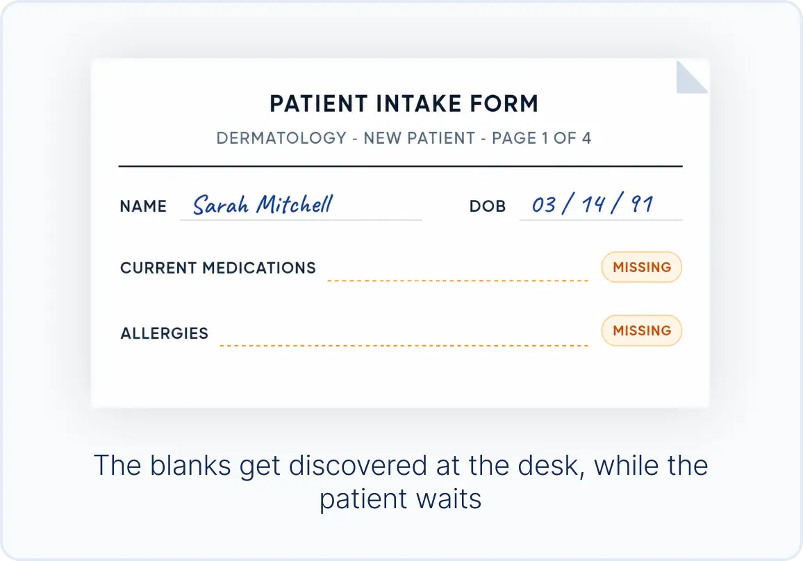Click the NAME label
The height and width of the screenshot is (561, 803).
point(143,206)
